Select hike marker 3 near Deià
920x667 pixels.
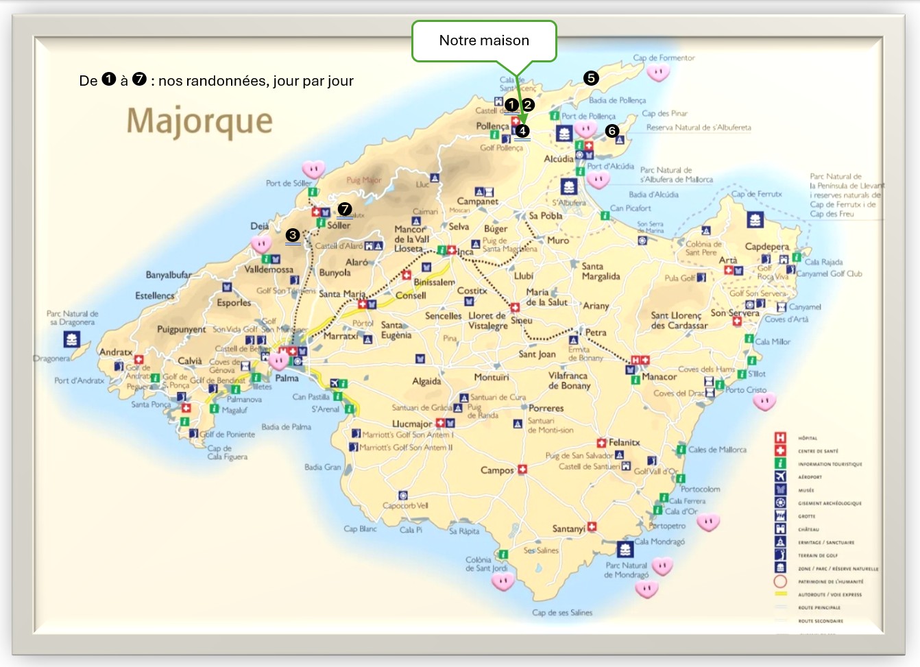pyautogui.click(x=293, y=235)
